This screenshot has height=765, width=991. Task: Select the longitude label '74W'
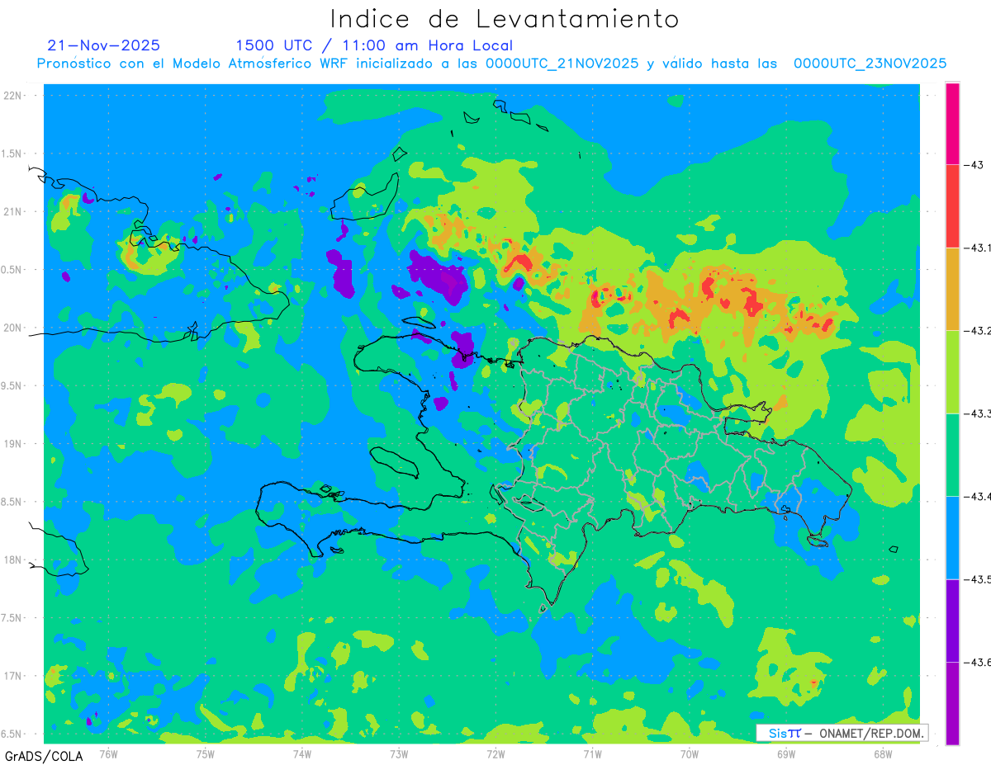[x=301, y=754]
